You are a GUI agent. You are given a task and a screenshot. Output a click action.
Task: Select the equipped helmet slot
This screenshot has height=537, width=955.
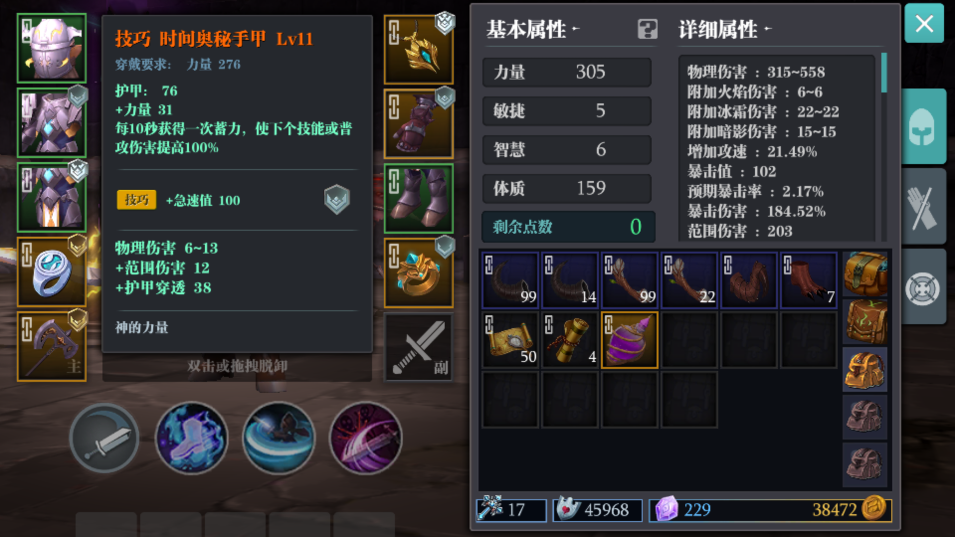point(52,48)
